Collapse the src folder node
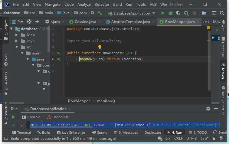Viewport: 229px width, 144px height. coord(17,47)
